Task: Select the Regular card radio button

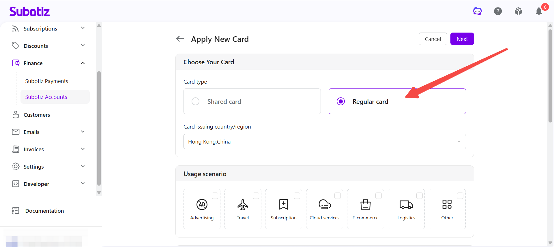Action: [x=341, y=101]
